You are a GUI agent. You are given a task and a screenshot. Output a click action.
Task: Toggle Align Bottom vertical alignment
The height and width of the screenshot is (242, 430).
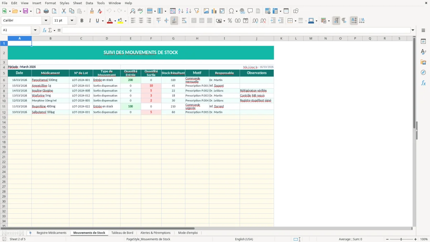click(x=174, y=21)
